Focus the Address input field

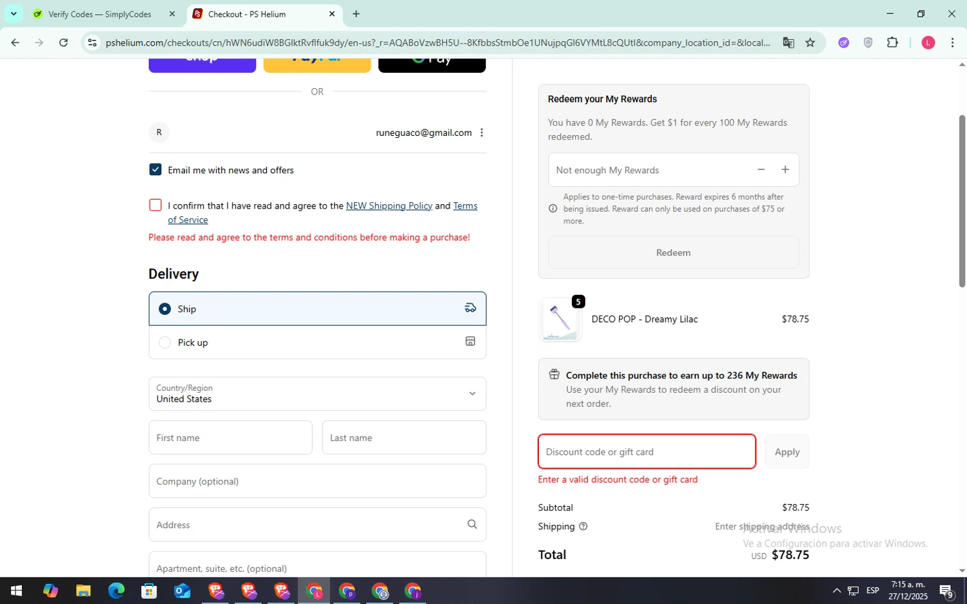(317, 524)
